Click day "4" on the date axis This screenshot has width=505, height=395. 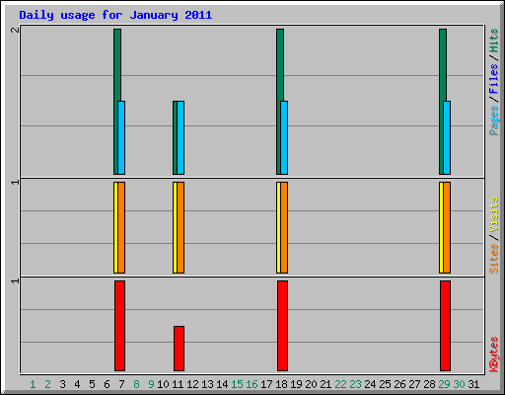[77, 384]
